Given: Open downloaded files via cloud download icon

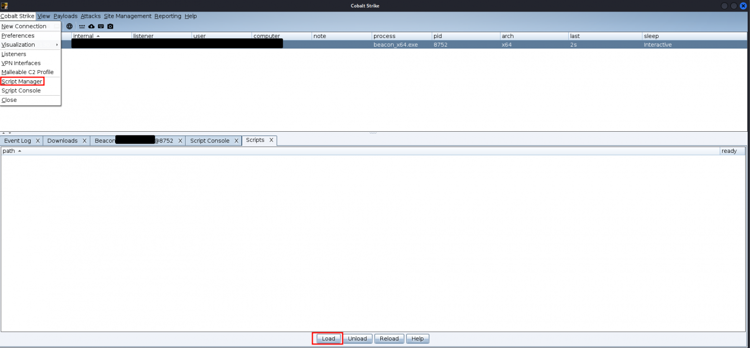Looking at the screenshot, I should tap(91, 26).
